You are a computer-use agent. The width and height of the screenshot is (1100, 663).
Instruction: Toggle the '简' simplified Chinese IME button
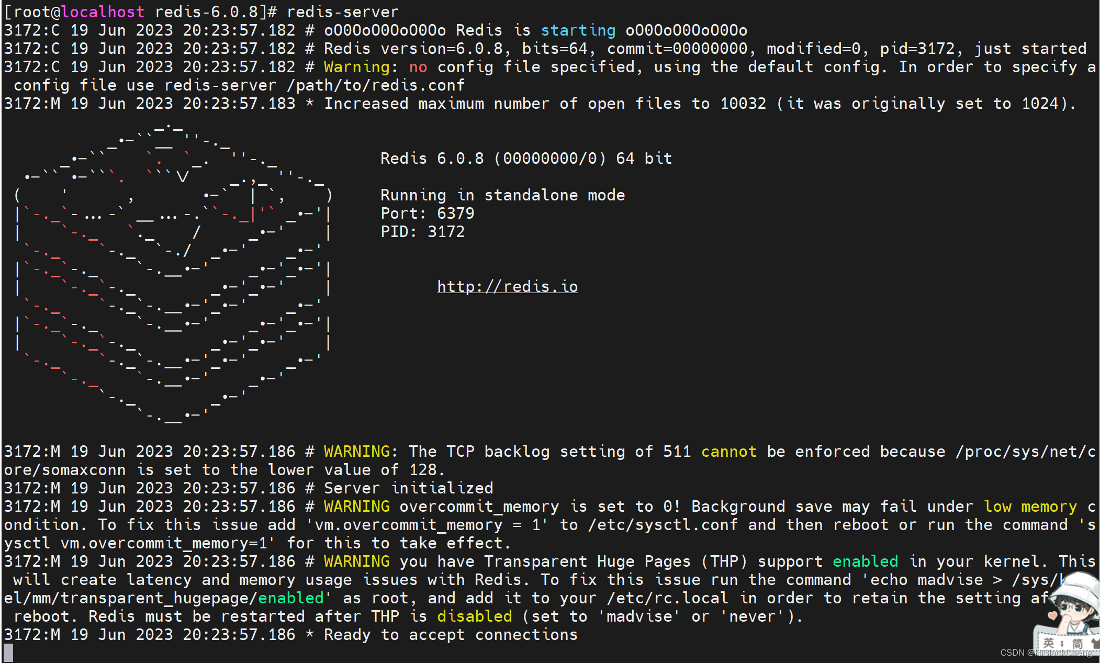pyautogui.click(x=1077, y=644)
